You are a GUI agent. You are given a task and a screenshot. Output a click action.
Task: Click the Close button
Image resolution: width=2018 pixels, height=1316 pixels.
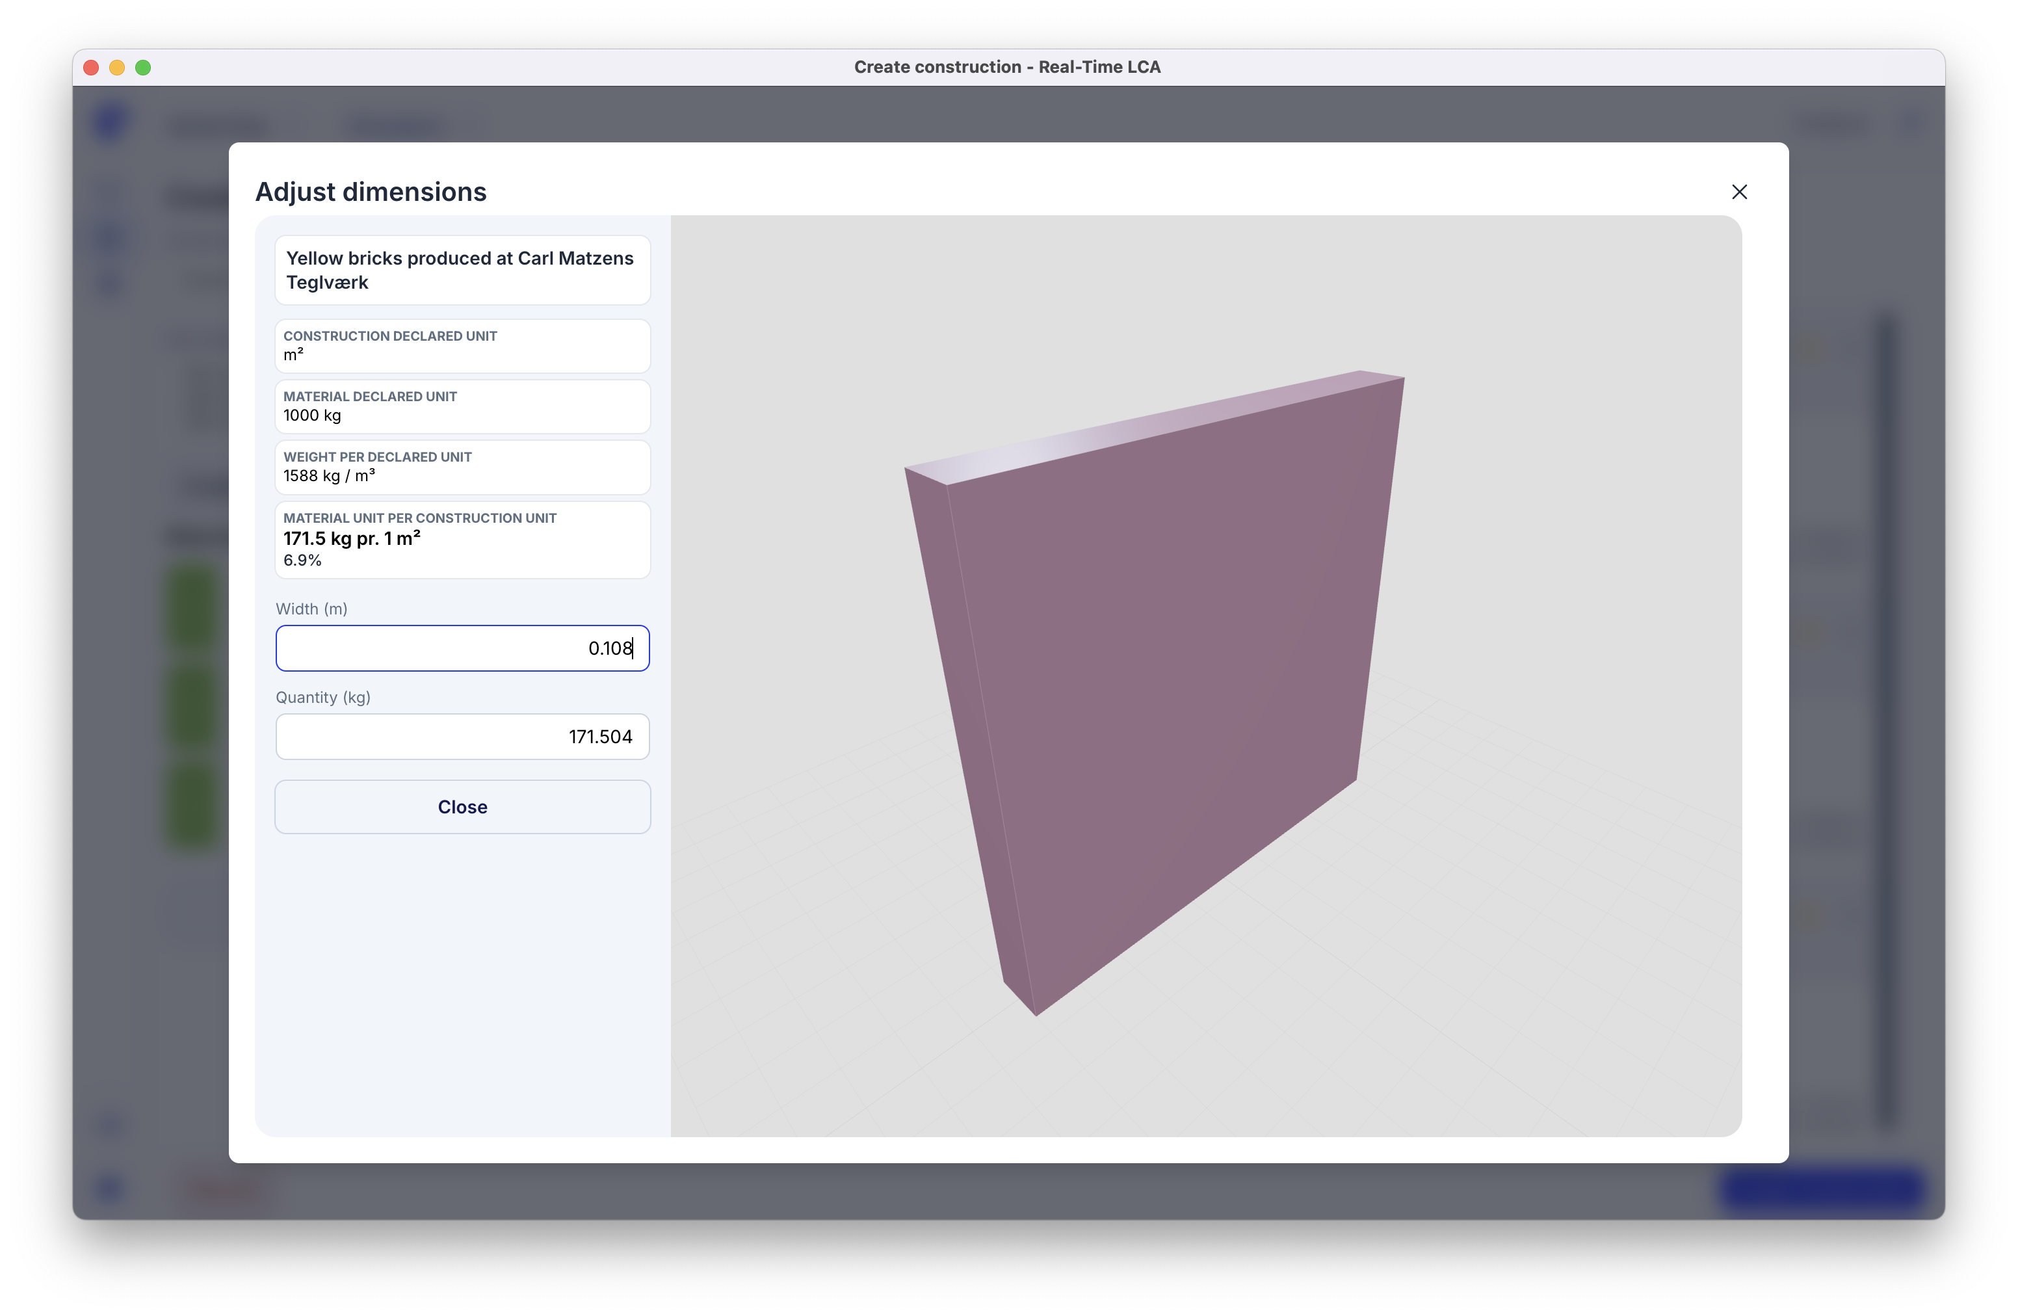click(x=462, y=808)
